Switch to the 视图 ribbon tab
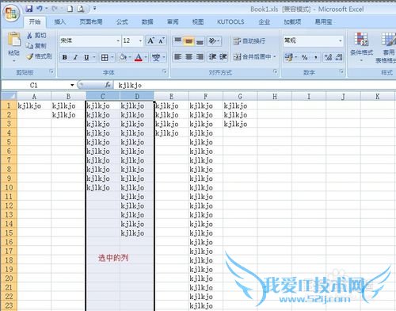 (198, 22)
